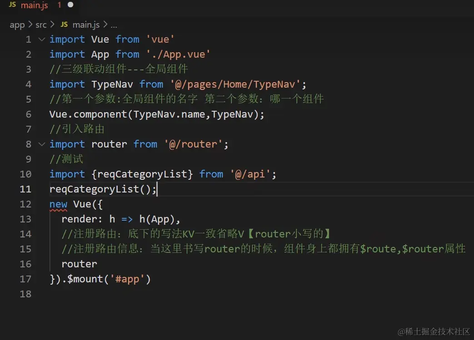This screenshot has width=474, height=340.
Task: Click the '@/api' import path
Action: click(x=250, y=174)
